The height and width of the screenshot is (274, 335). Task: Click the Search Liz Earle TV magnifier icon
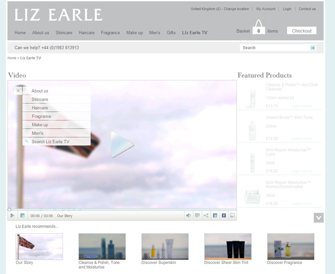tap(26, 141)
